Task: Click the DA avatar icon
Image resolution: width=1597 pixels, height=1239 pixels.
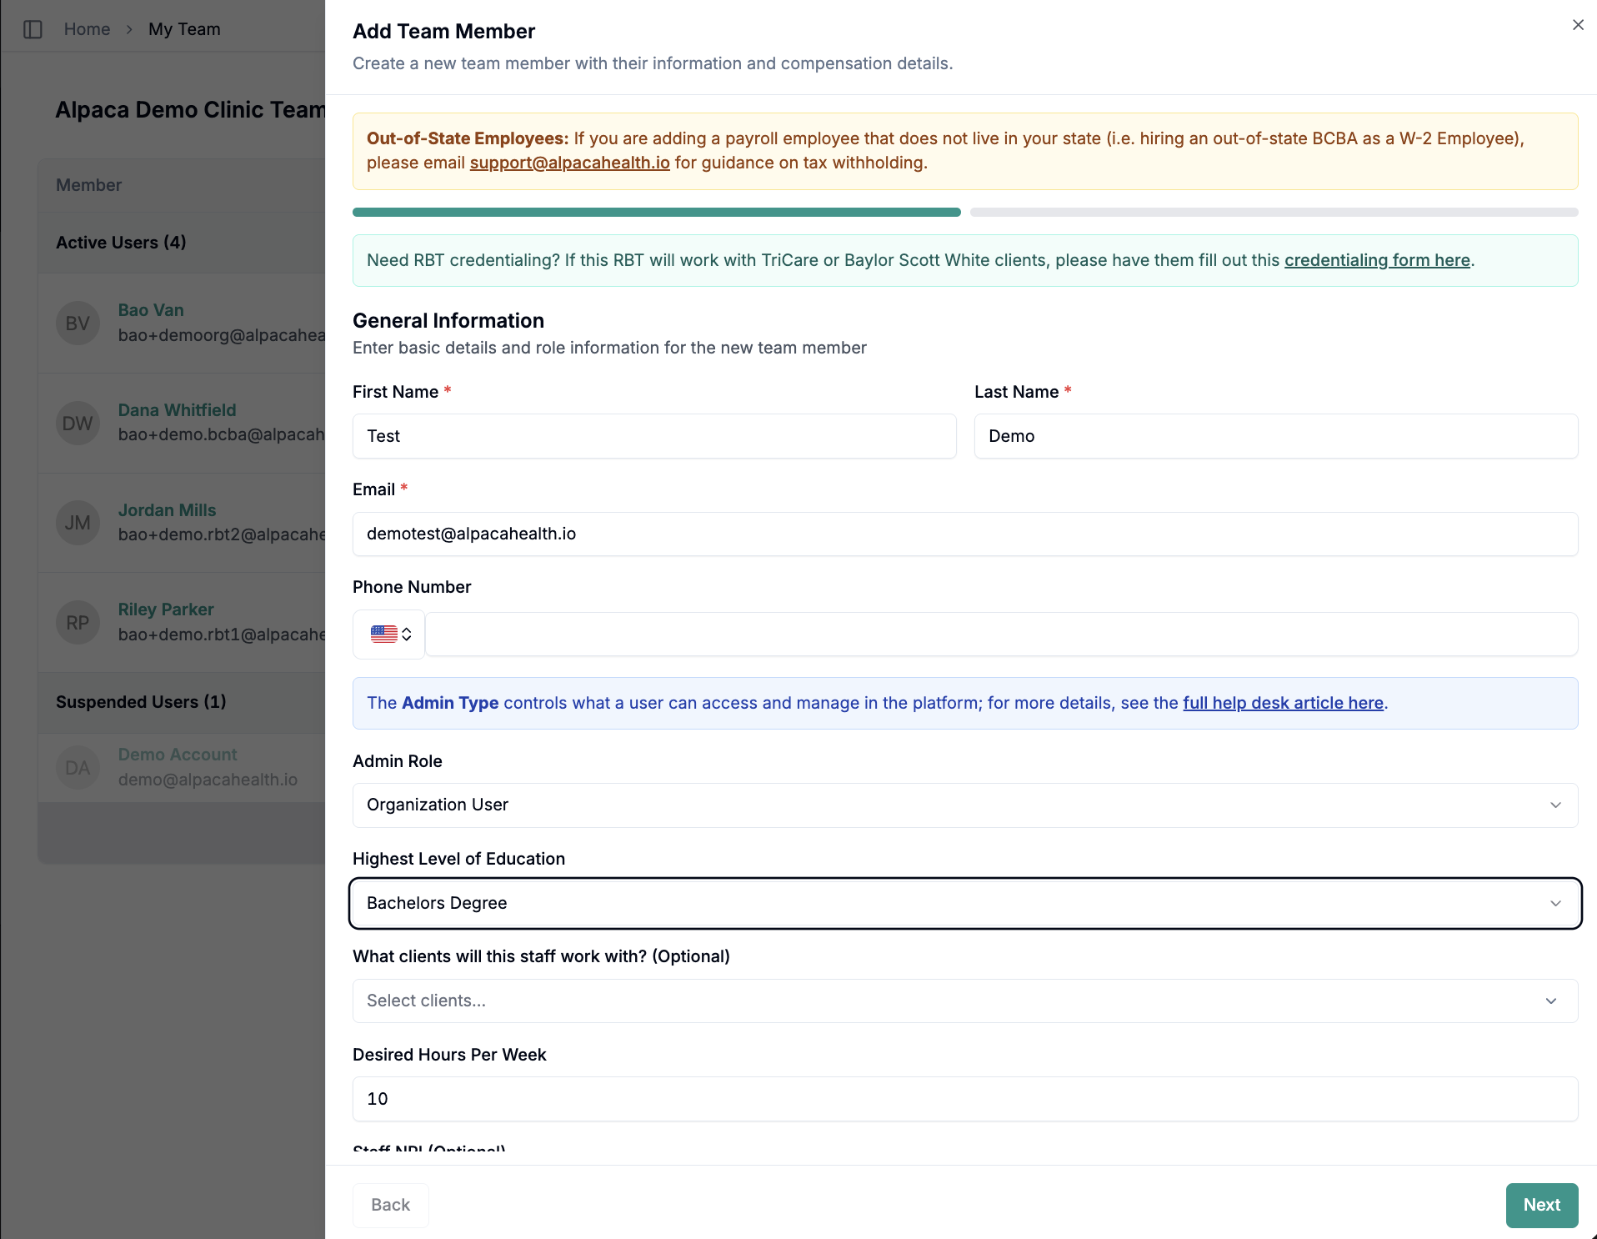Action: pos(78,768)
